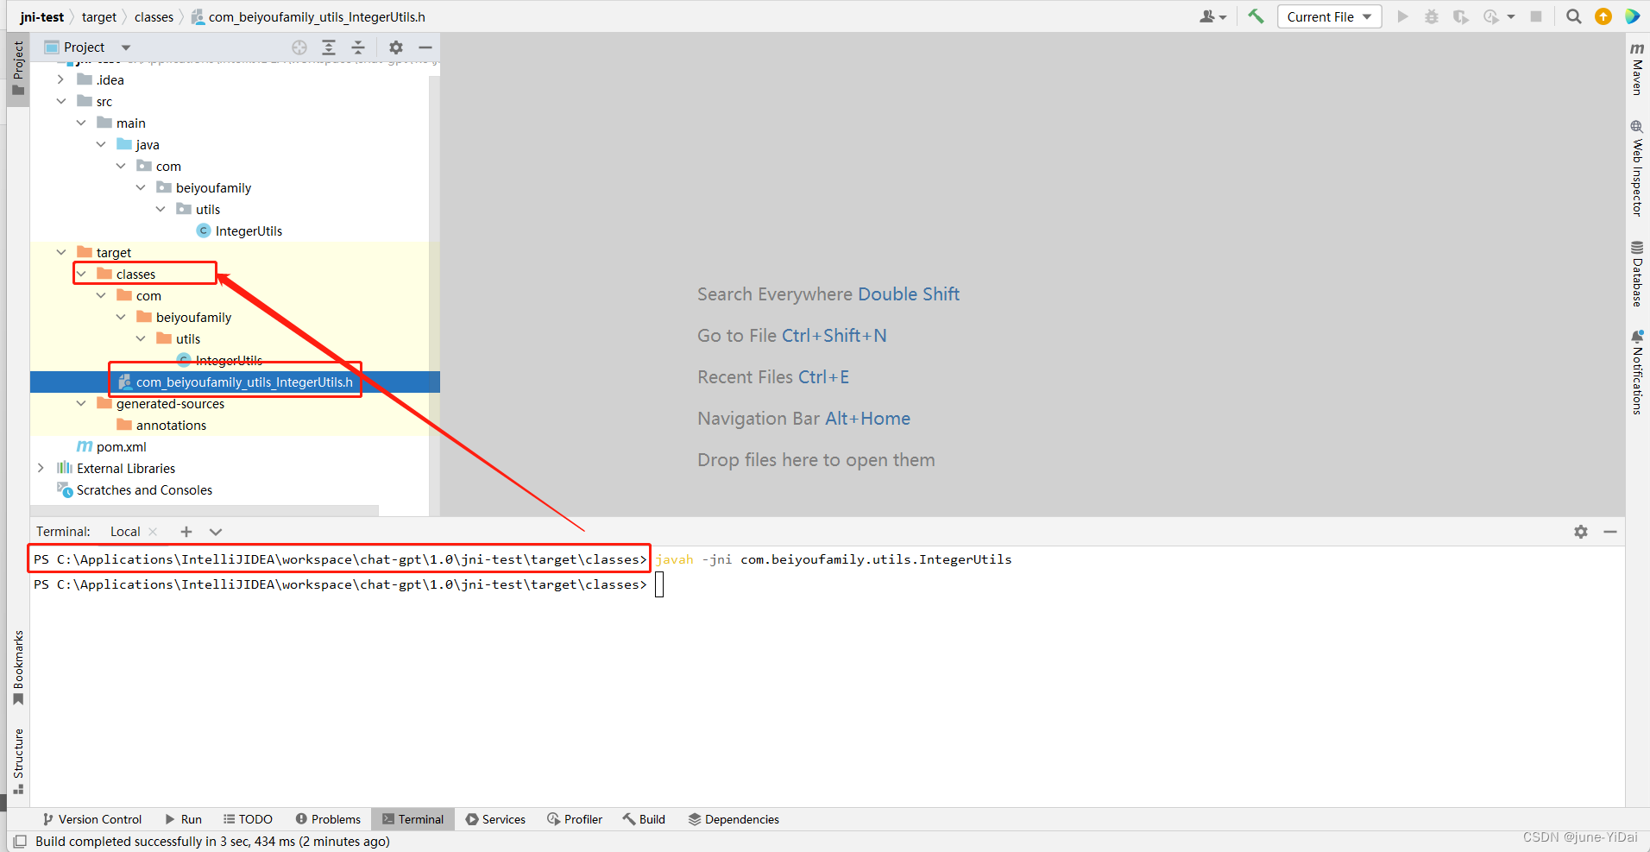This screenshot has width=1650, height=852.
Task: Open terminal options dropdown chevron
Action: tap(216, 532)
